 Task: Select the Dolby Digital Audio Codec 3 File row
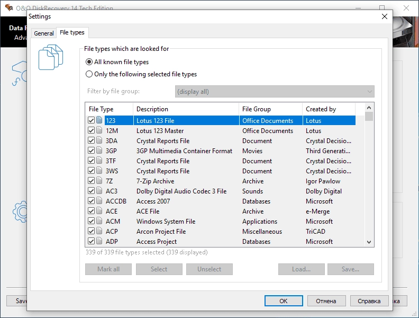point(222,191)
